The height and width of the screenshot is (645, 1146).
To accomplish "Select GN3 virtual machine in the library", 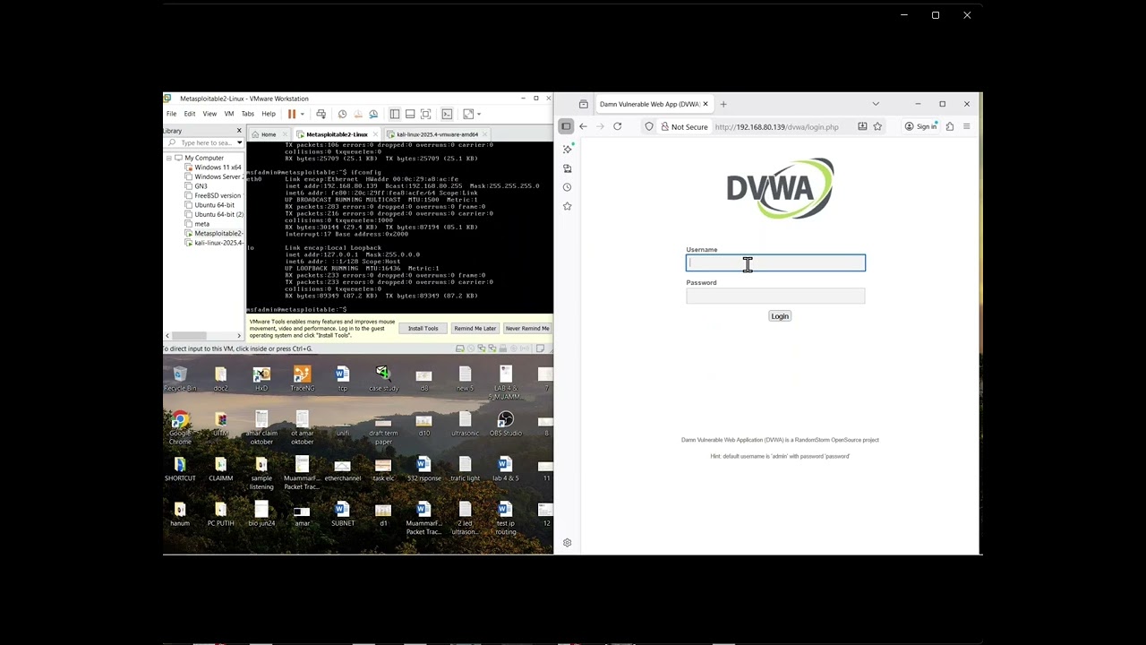I will pos(196,186).
